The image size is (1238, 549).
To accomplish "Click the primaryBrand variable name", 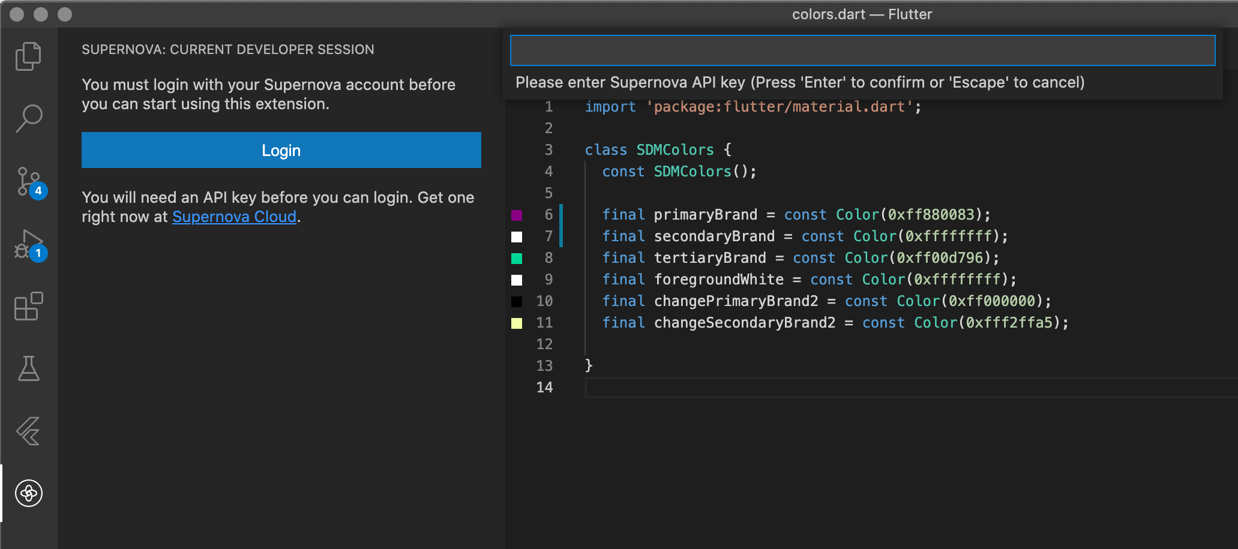I will click(x=706, y=215).
